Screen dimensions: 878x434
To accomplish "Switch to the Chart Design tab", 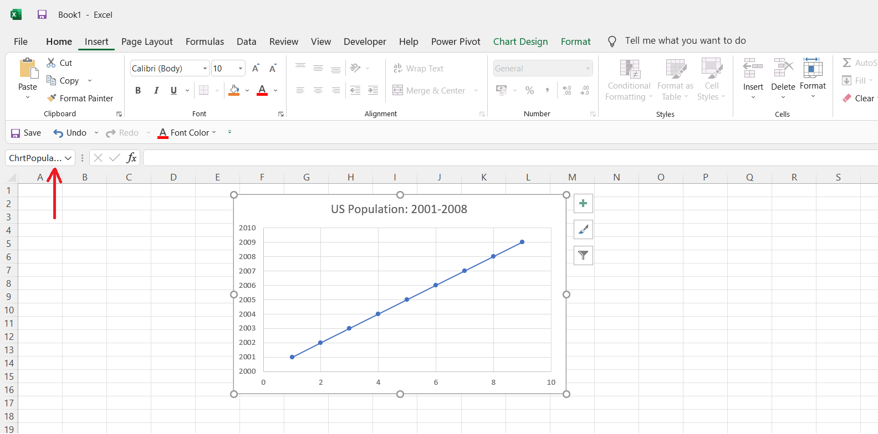I will pos(520,42).
